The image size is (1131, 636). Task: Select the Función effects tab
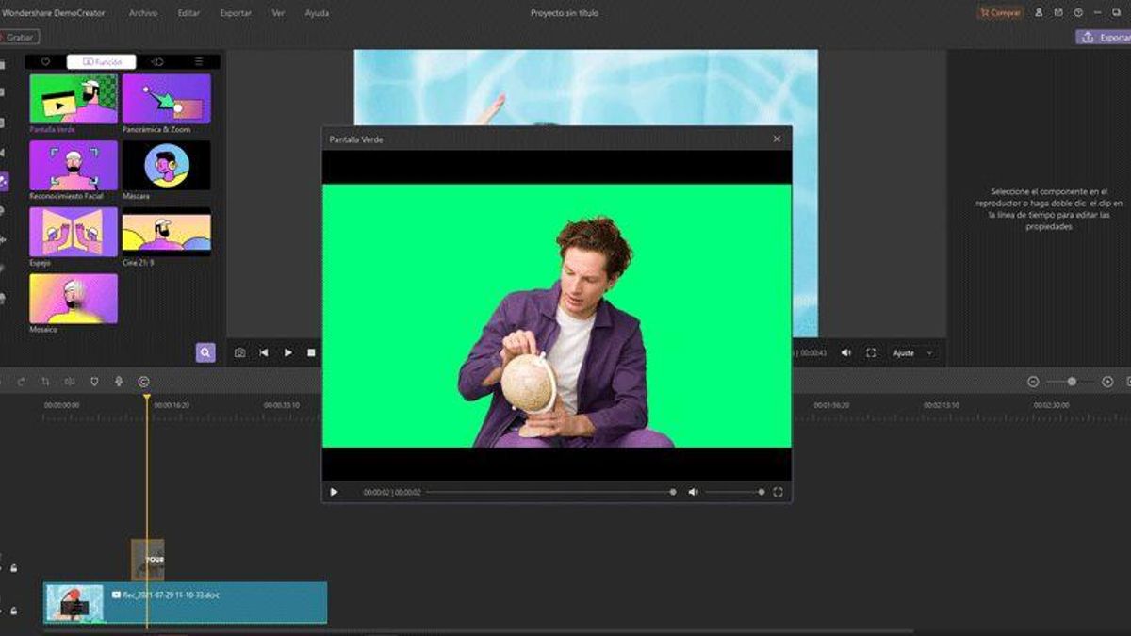click(x=102, y=61)
